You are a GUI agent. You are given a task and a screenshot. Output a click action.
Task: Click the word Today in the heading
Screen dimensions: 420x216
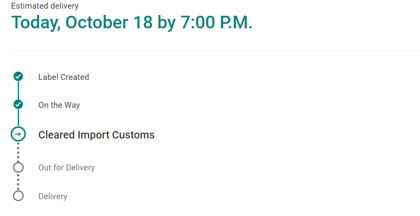[x=36, y=23]
